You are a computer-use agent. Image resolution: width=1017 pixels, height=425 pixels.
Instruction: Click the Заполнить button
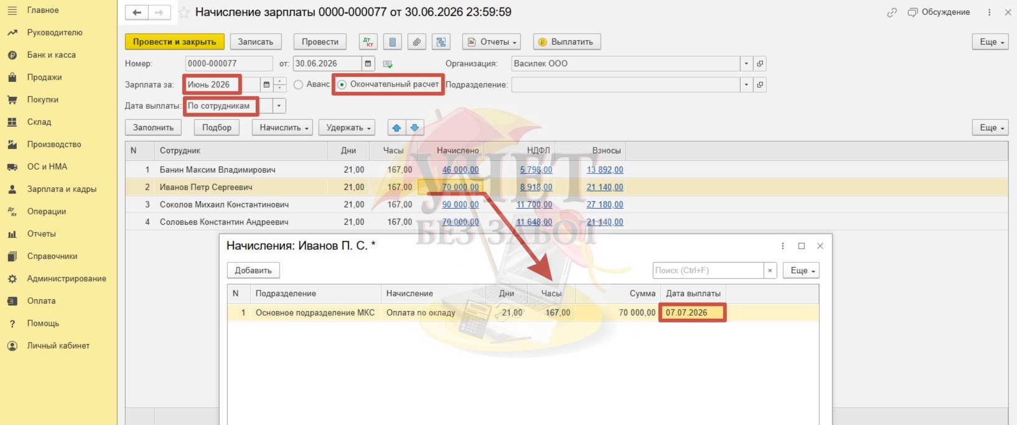pos(153,127)
